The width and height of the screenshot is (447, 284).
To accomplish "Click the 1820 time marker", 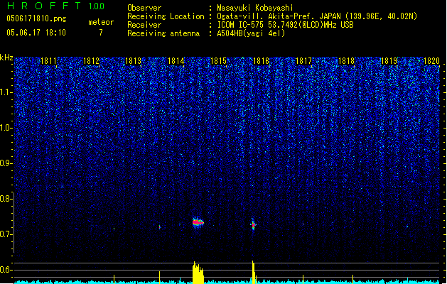I will pyautogui.click(x=431, y=61).
